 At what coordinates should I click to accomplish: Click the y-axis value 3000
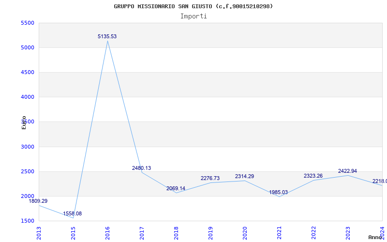(x=28, y=147)
